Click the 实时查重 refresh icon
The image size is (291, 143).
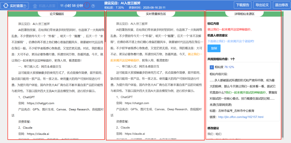pos(6,6)
